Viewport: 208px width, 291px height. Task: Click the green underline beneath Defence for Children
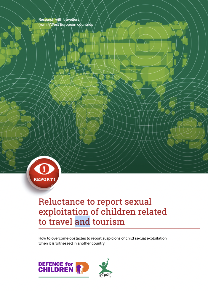64,277
